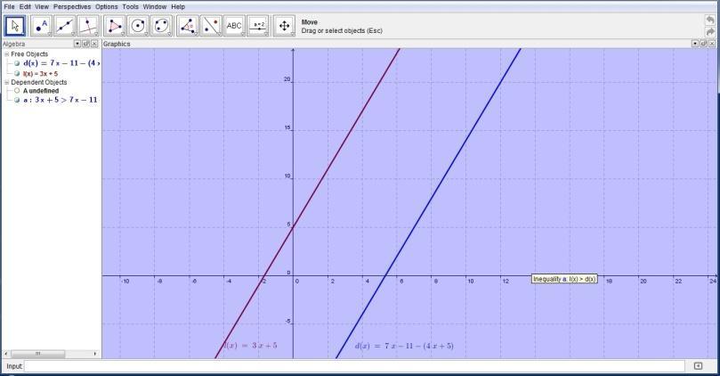
Task: Click the Algebra panel title
Action: click(x=13, y=44)
